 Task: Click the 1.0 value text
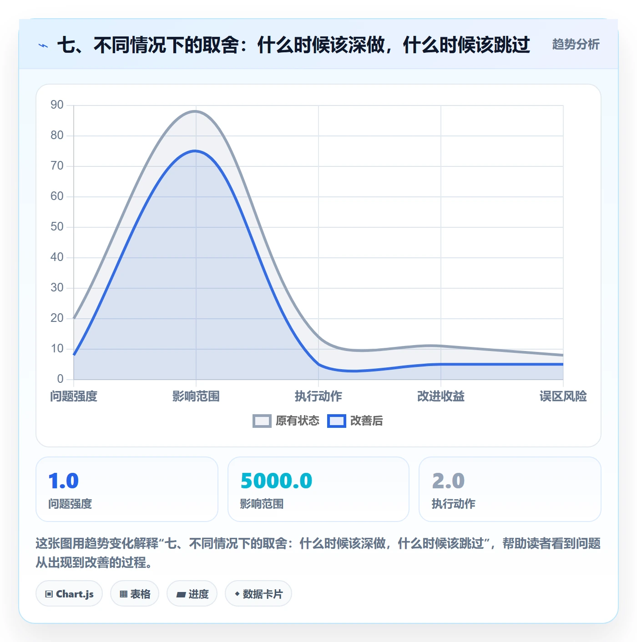64,481
